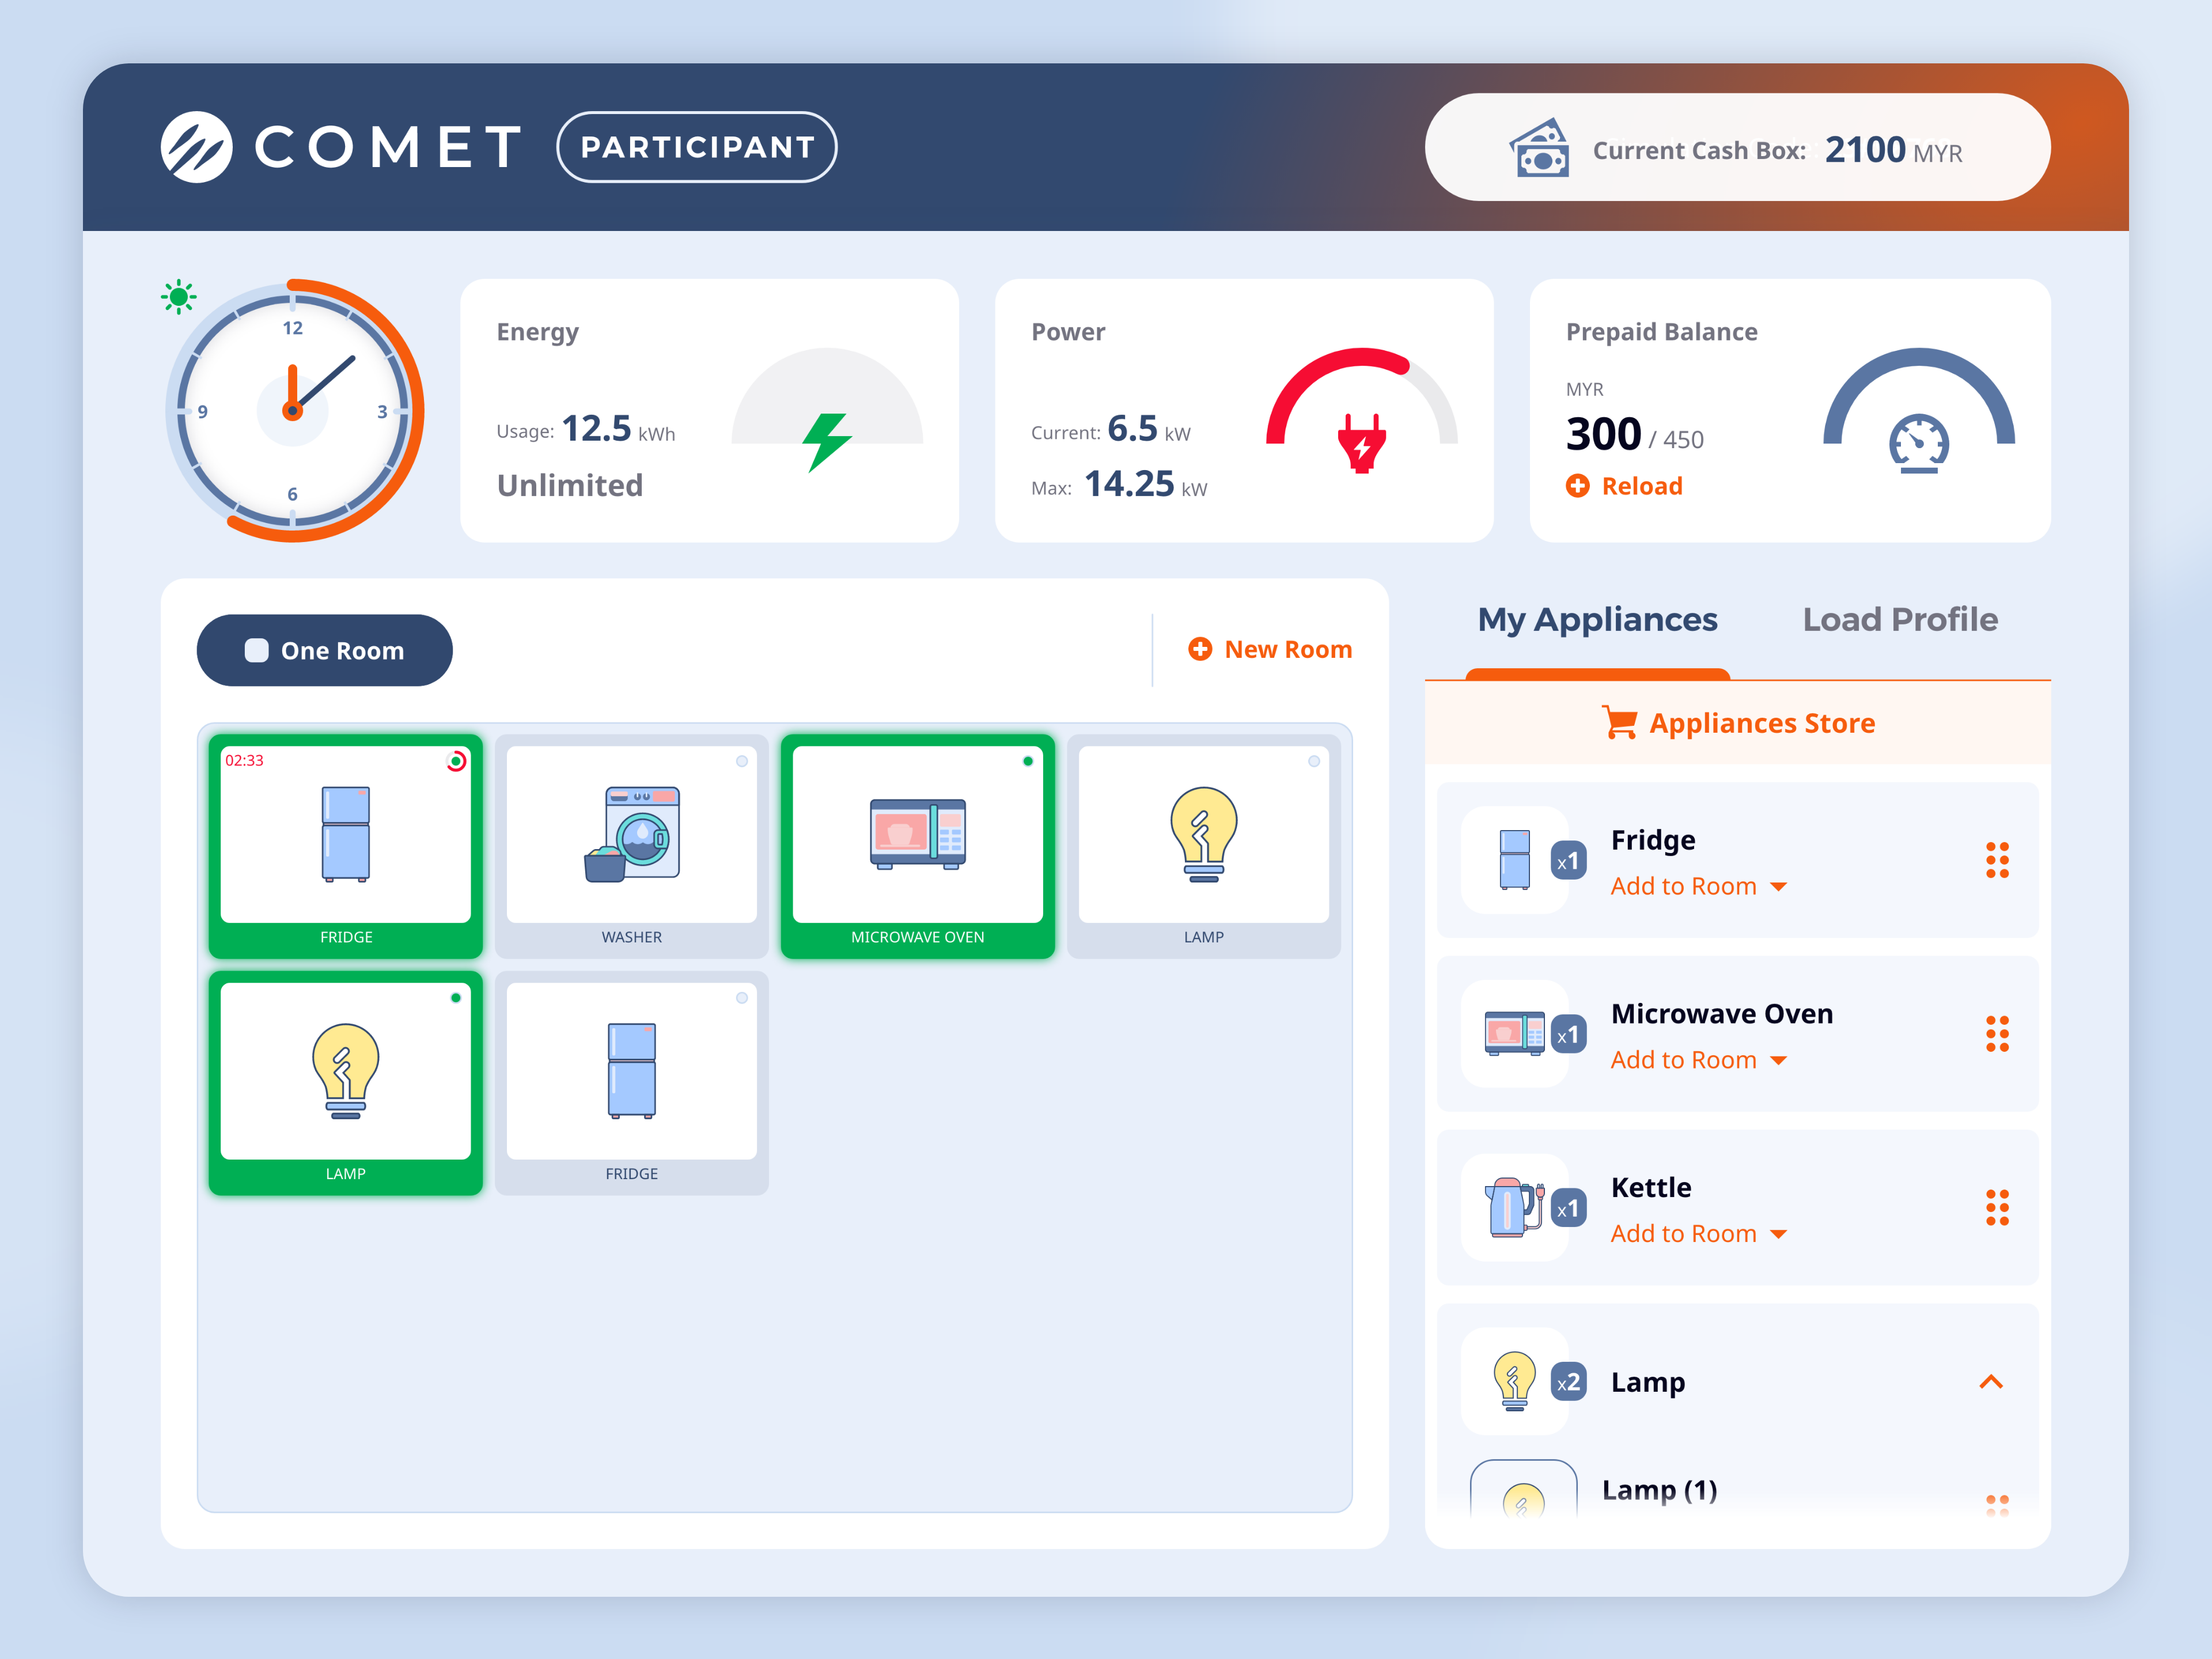Select the My Appliances tab
The image size is (2212, 1659).
[x=1597, y=620]
